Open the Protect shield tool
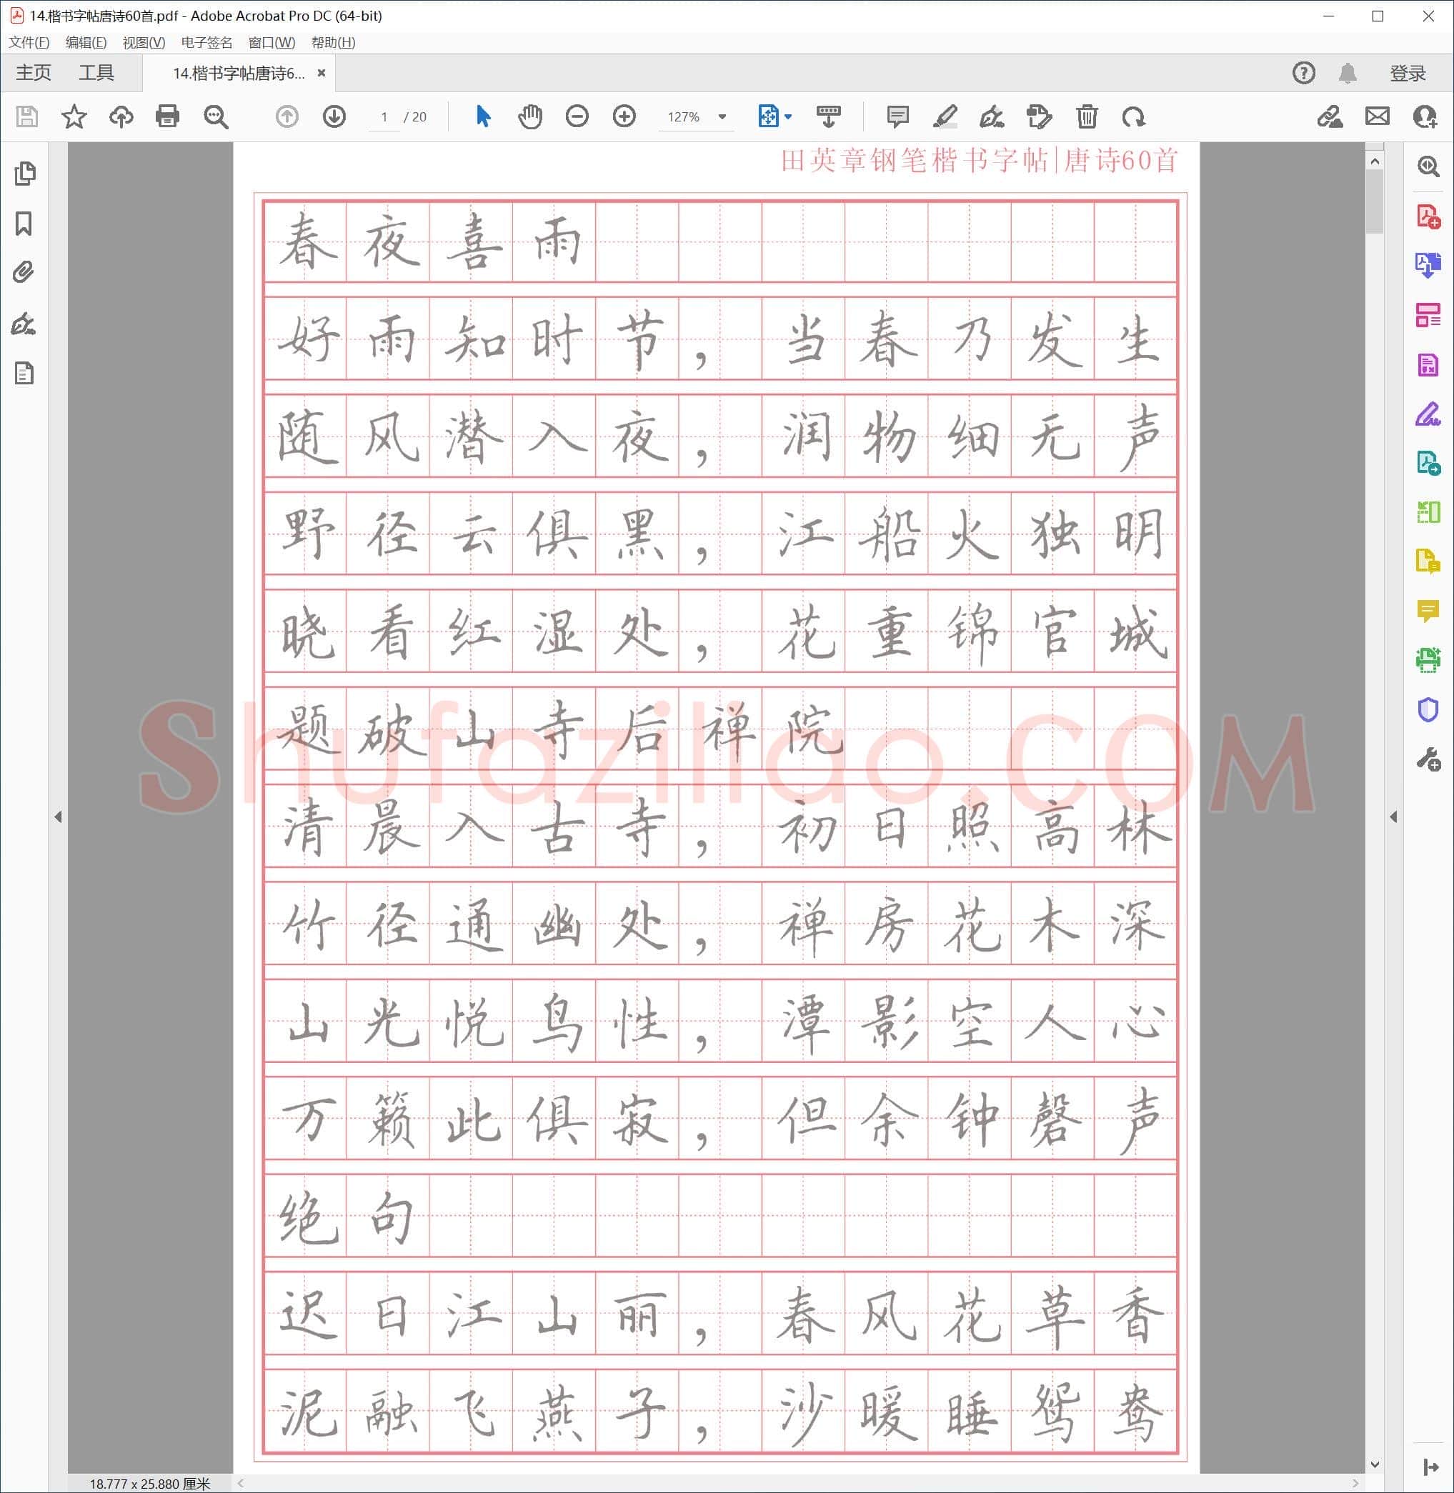The height and width of the screenshot is (1493, 1454). coord(1428,709)
